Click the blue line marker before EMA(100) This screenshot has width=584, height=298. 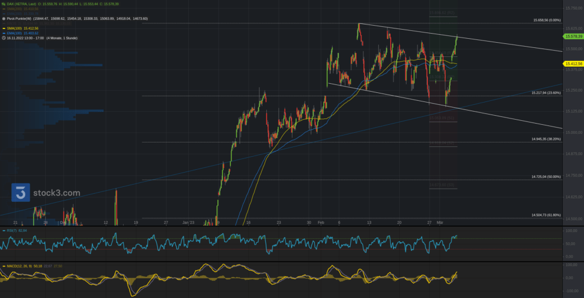tap(4, 33)
